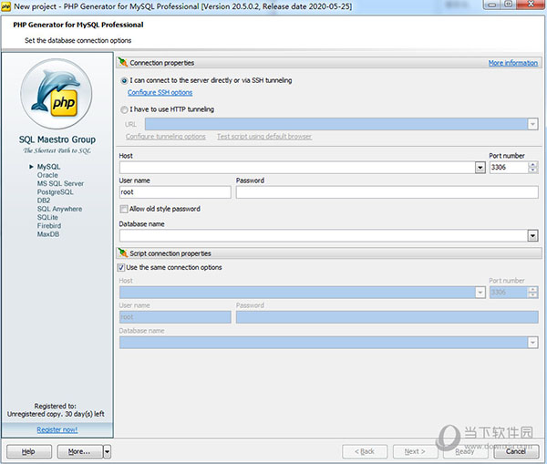Select MySQL in the database list
The image size is (547, 464).
[x=48, y=167]
